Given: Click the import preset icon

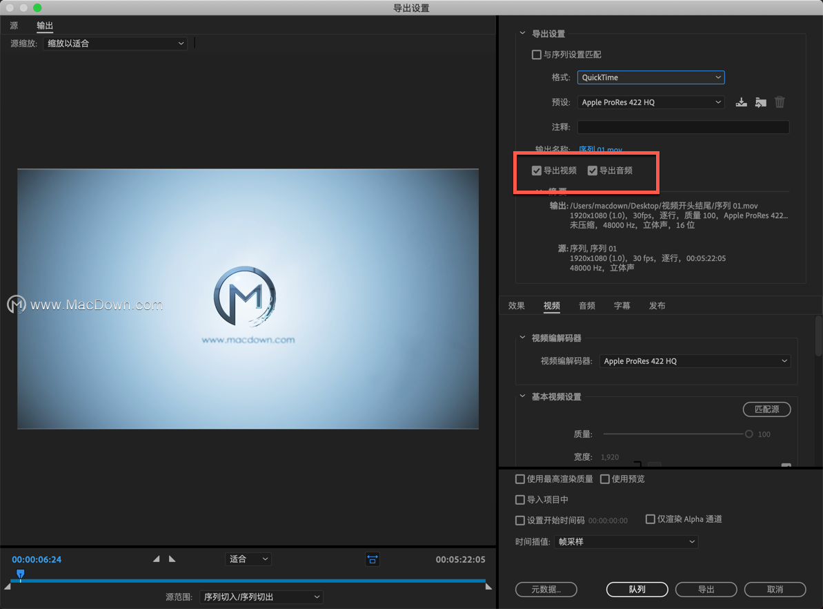Looking at the screenshot, I should coord(760,102).
